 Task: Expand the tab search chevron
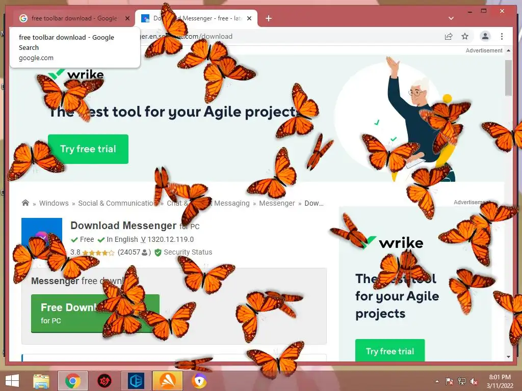click(451, 18)
